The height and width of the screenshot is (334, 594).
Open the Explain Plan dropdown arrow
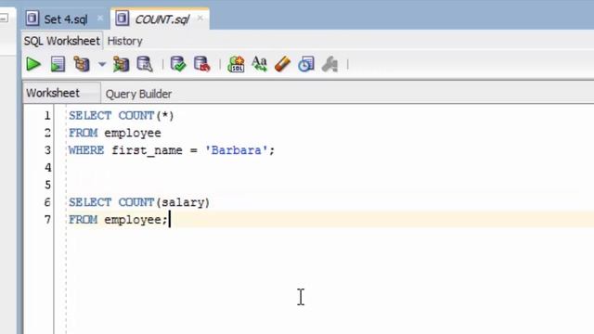pos(102,64)
